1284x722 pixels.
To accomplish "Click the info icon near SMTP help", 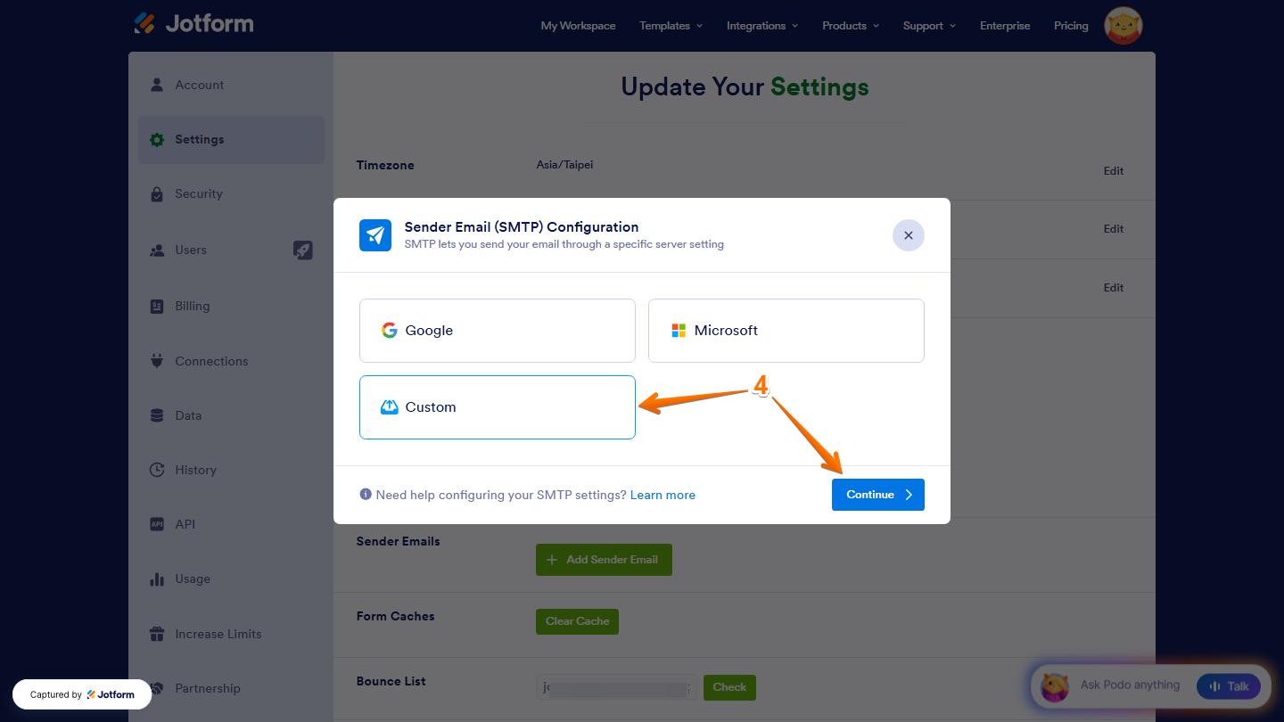I will [x=366, y=494].
